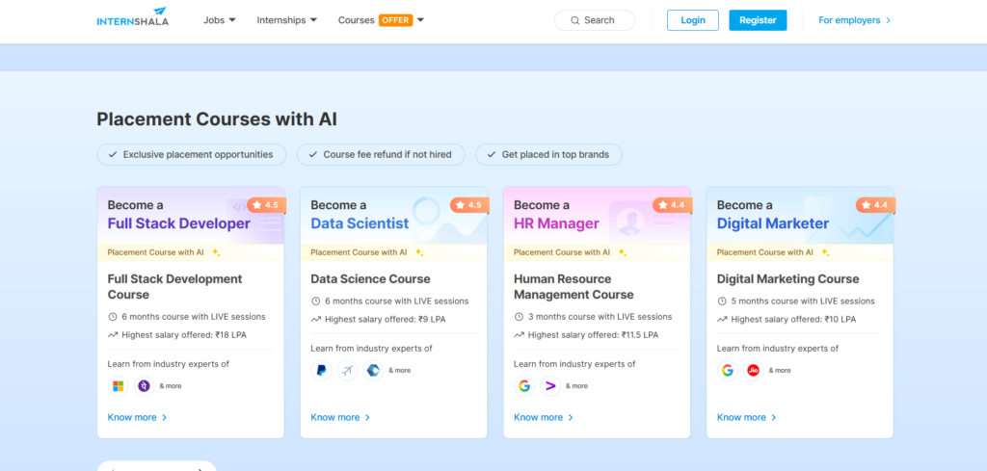987x471 pixels.
Task: Click the Google logo in the Digital Marketing card
Action: tap(728, 371)
